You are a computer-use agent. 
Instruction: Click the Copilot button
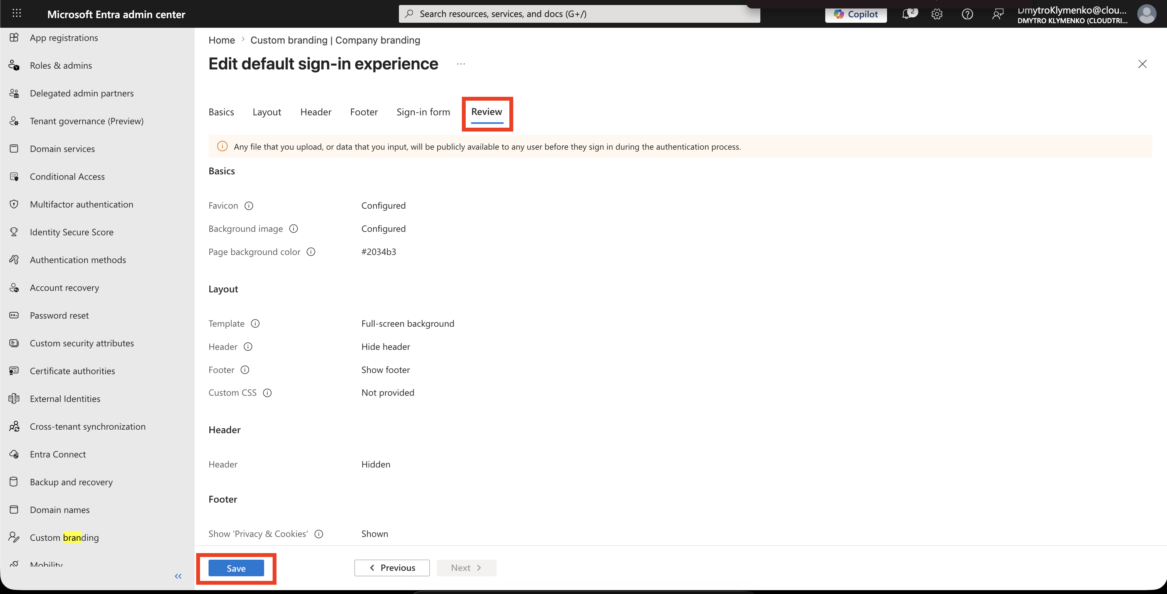tap(856, 14)
